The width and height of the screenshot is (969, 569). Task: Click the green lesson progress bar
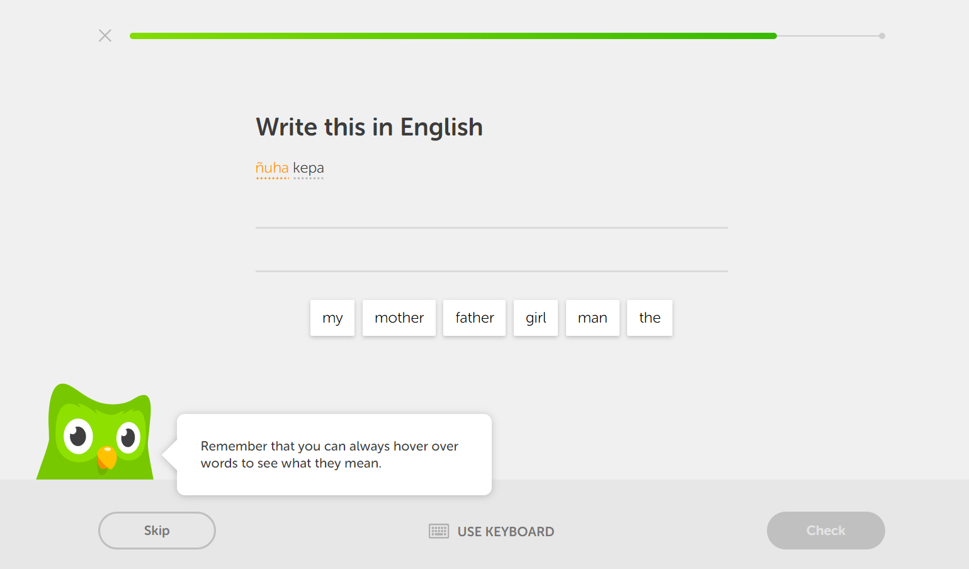pyautogui.click(x=453, y=36)
